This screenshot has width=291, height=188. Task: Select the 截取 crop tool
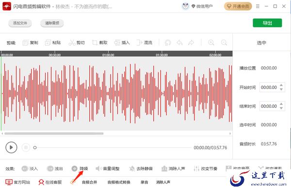pyautogui.click(x=100, y=43)
